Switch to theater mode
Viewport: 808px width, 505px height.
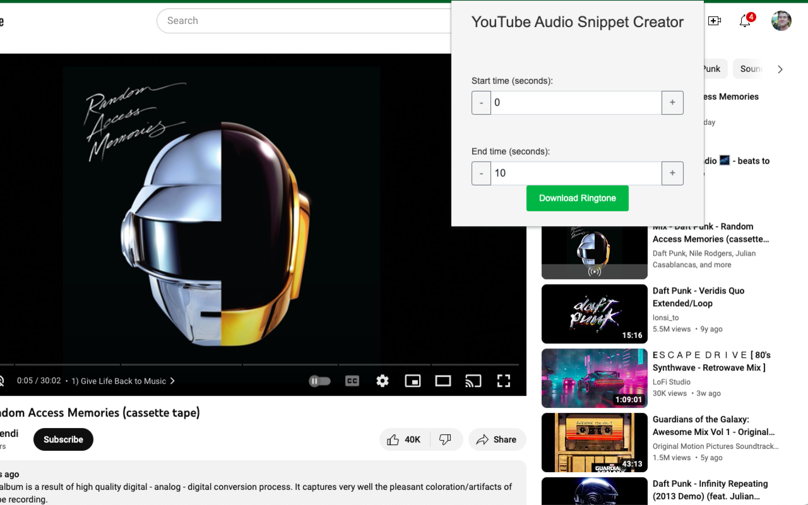[x=443, y=381]
